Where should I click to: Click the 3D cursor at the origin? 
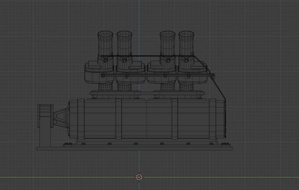(x=139, y=177)
